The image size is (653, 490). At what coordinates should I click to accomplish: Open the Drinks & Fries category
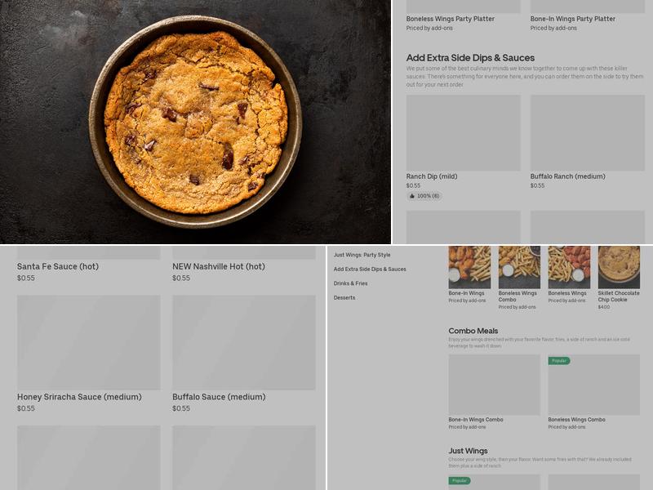[x=350, y=283]
